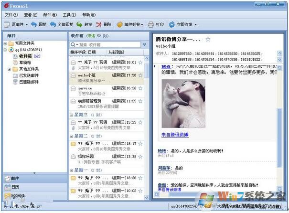Switch to the RSS阅读 panel
Image resolution: width=289 pixels, height=213 pixels.
pyautogui.click(x=35, y=196)
